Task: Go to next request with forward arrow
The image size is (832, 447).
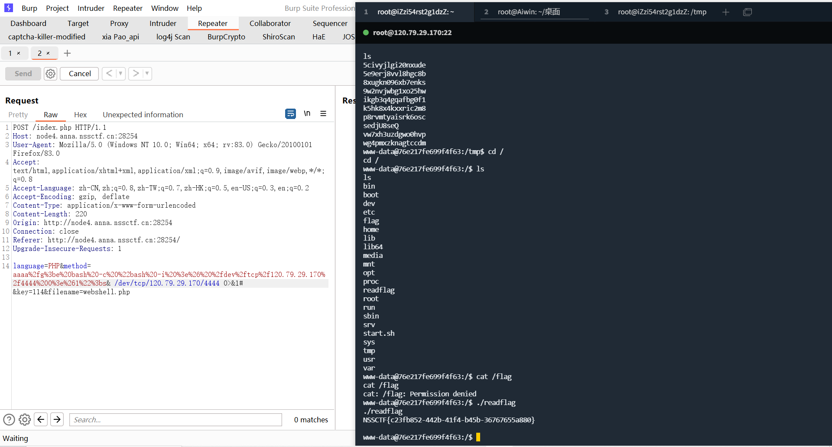Action: click(136, 74)
